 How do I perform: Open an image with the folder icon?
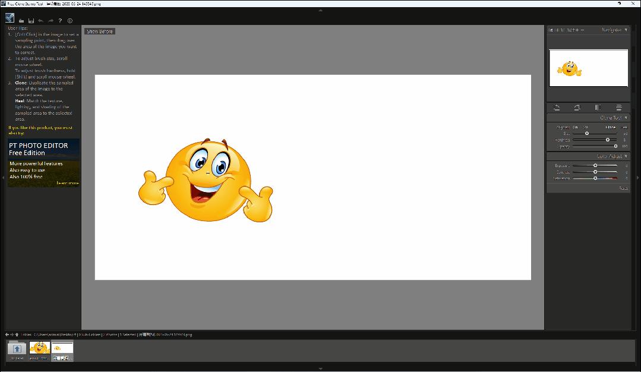(21, 20)
